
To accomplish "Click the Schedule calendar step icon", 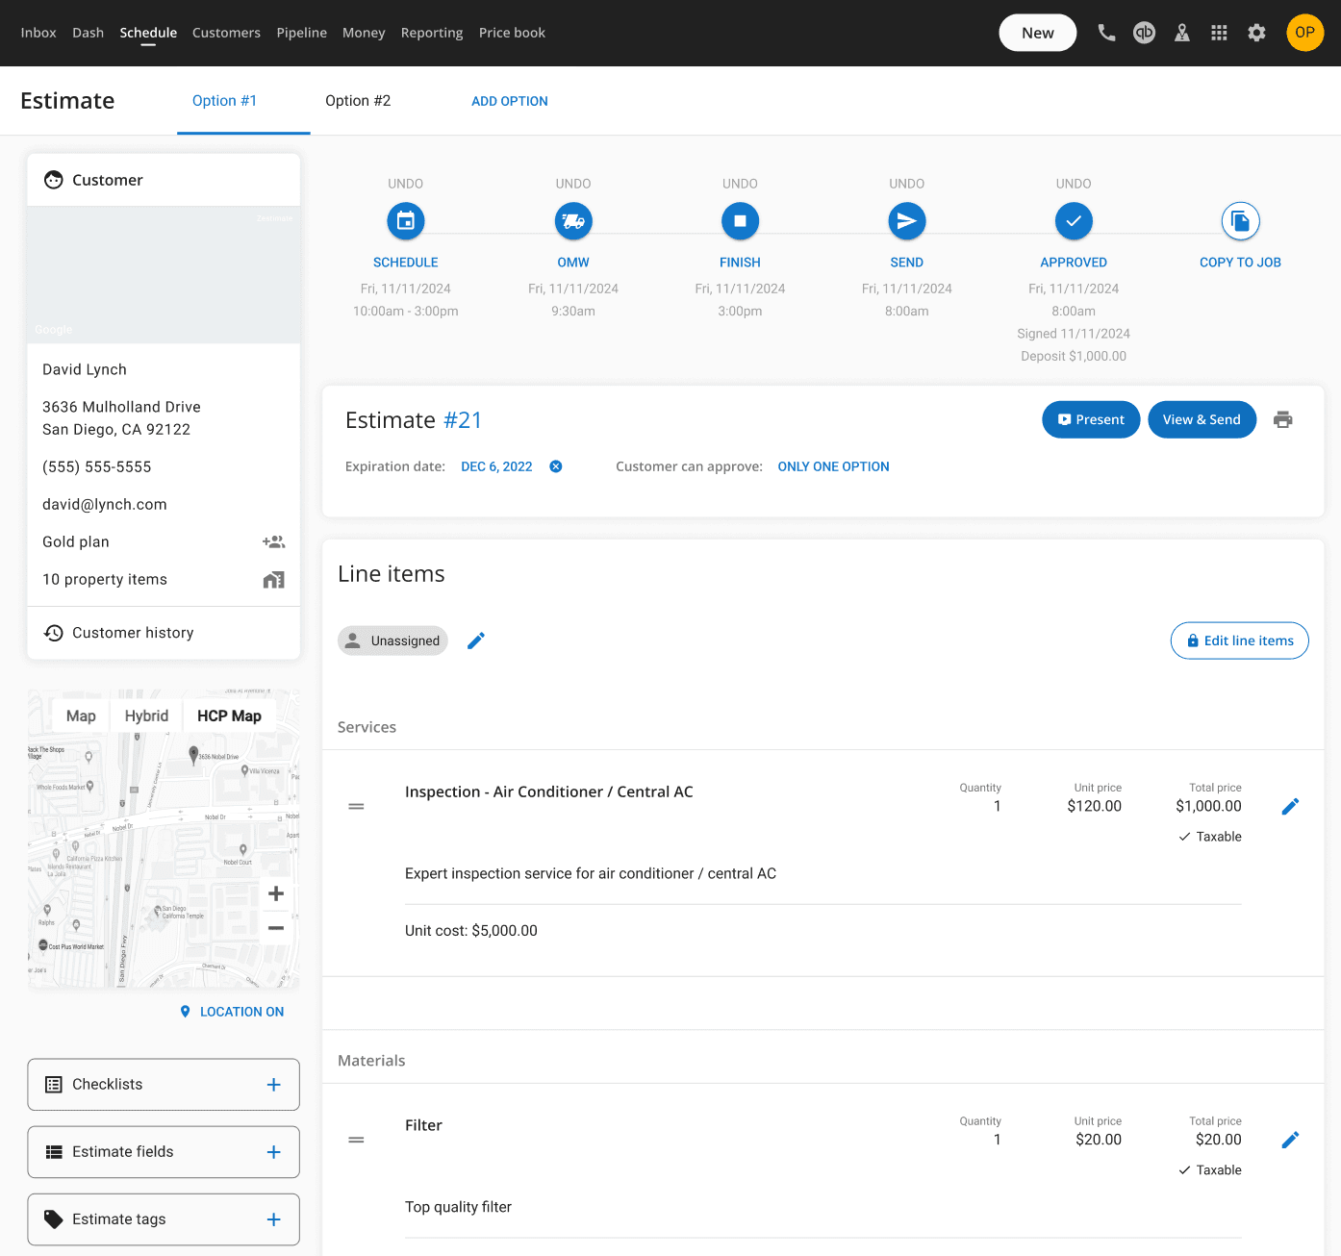I will 406,221.
